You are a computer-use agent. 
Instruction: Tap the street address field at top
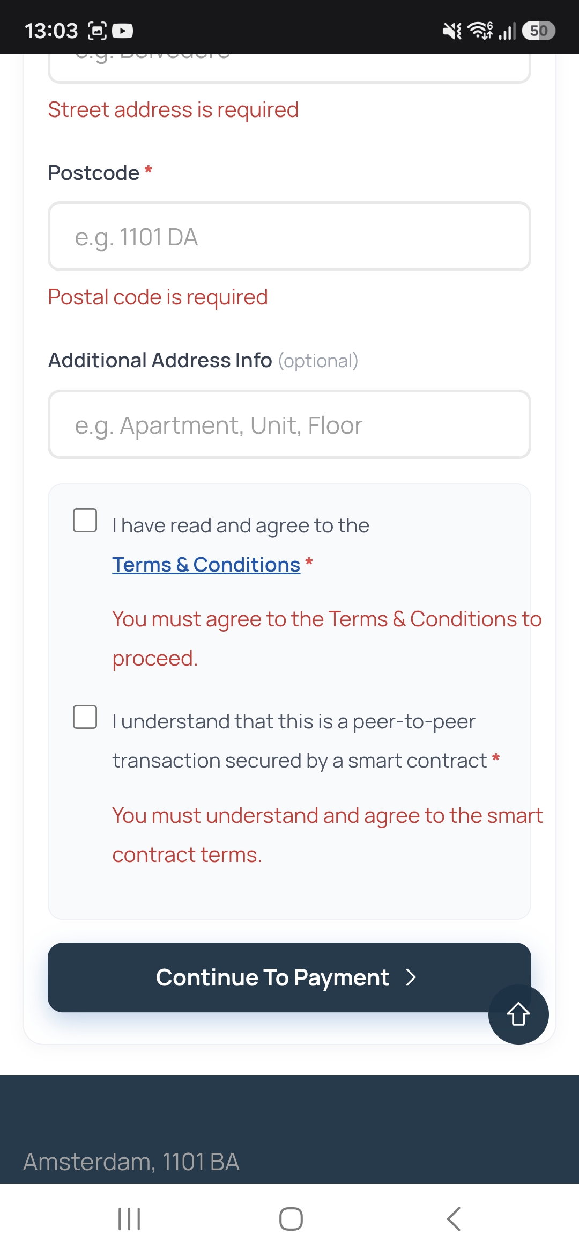click(x=289, y=68)
